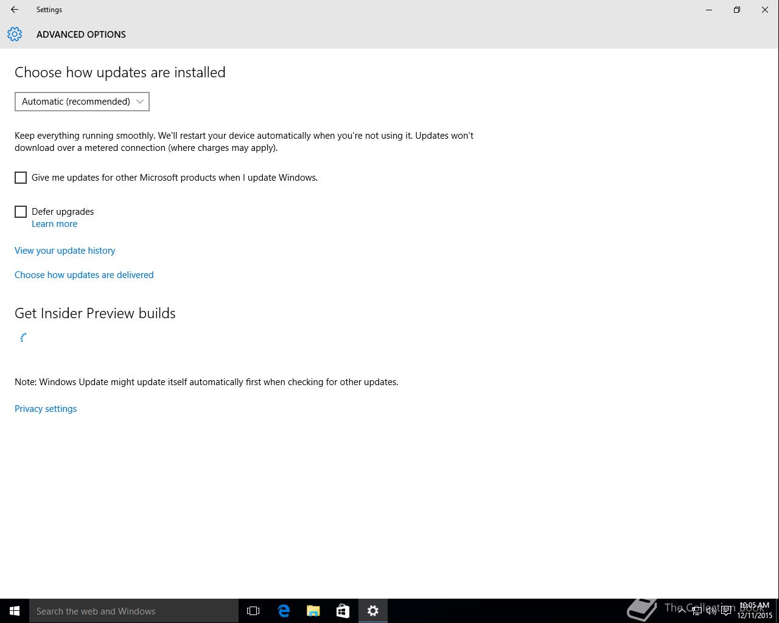Go back with the Settings back arrow
The height and width of the screenshot is (623, 779).
click(x=15, y=10)
